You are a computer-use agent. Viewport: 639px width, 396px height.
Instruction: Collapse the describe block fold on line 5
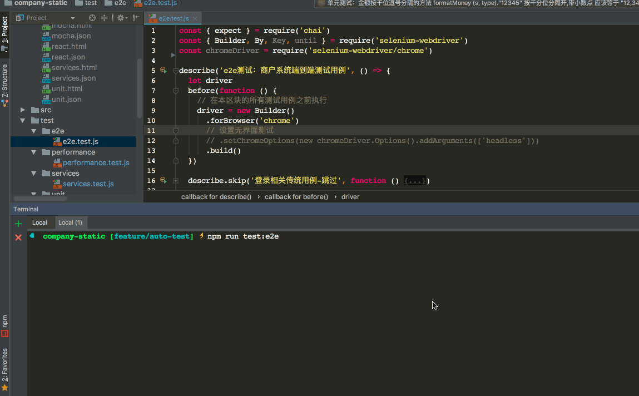[x=176, y=71]
